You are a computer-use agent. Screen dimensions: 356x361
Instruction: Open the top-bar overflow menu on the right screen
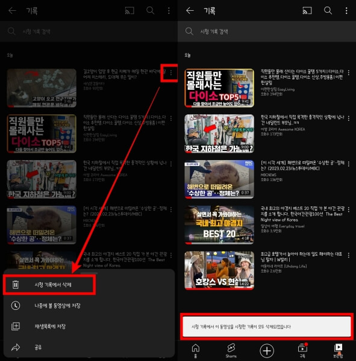coord(346,11)
